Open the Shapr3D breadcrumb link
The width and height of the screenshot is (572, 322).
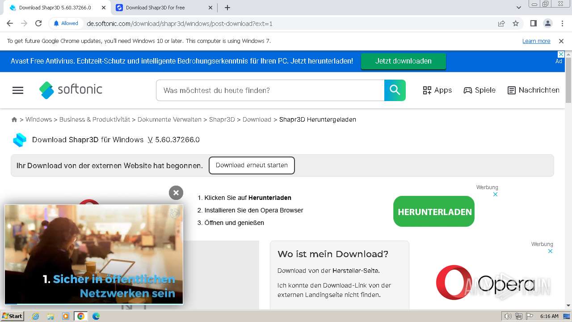(222, 119)
